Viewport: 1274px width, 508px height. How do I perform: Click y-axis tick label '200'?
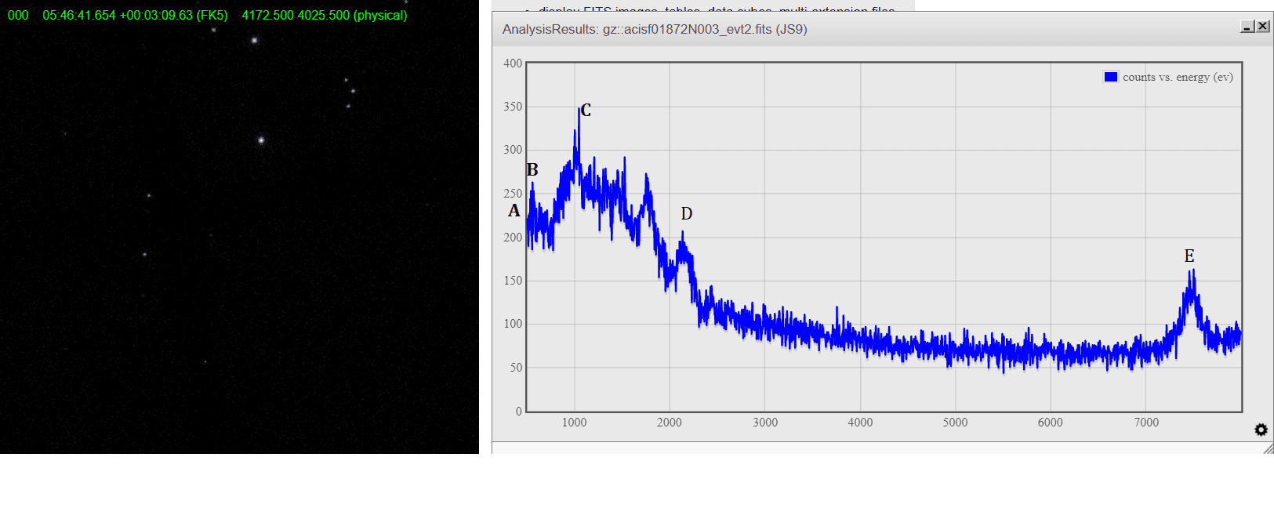513,238
